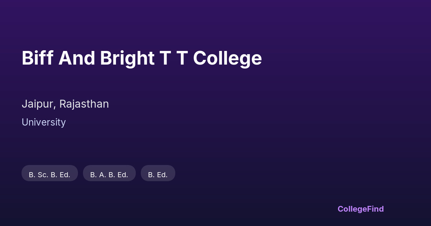
Task: Click the word "Biff" in the title
Action: (x=37, y=58)
